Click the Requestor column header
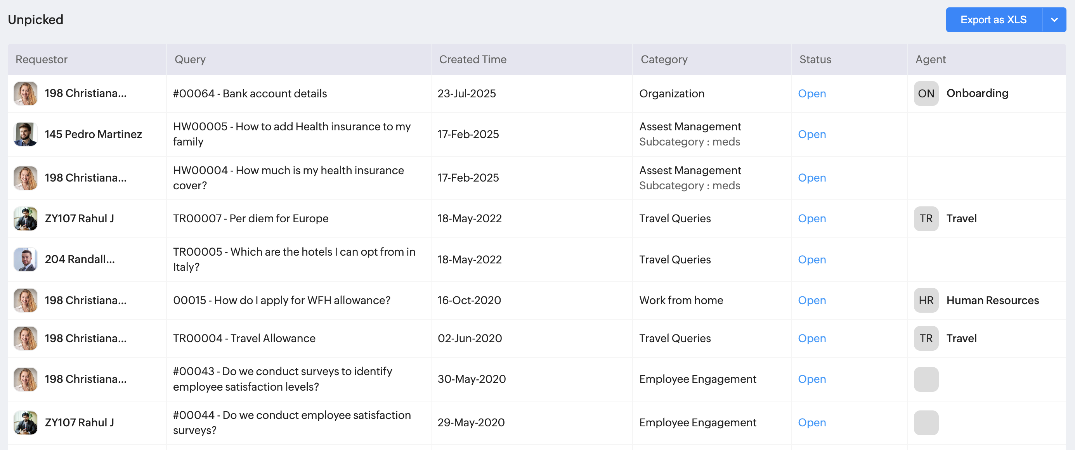The image size is (1075, 450). (41, 60)
